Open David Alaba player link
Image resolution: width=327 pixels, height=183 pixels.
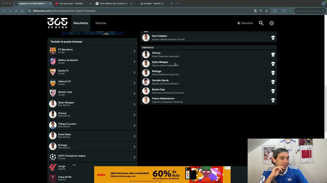pyautogui.click(x=92, y=136)
